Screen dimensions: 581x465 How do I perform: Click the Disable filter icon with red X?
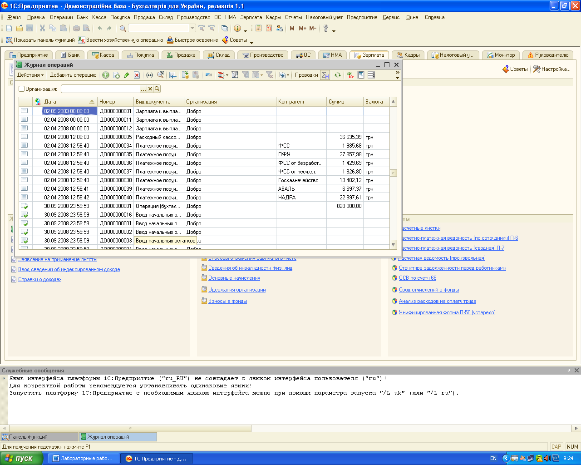270,75
